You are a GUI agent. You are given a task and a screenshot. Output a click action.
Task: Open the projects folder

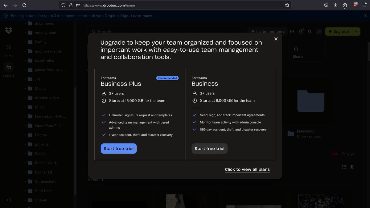click(x=42, y=144)
